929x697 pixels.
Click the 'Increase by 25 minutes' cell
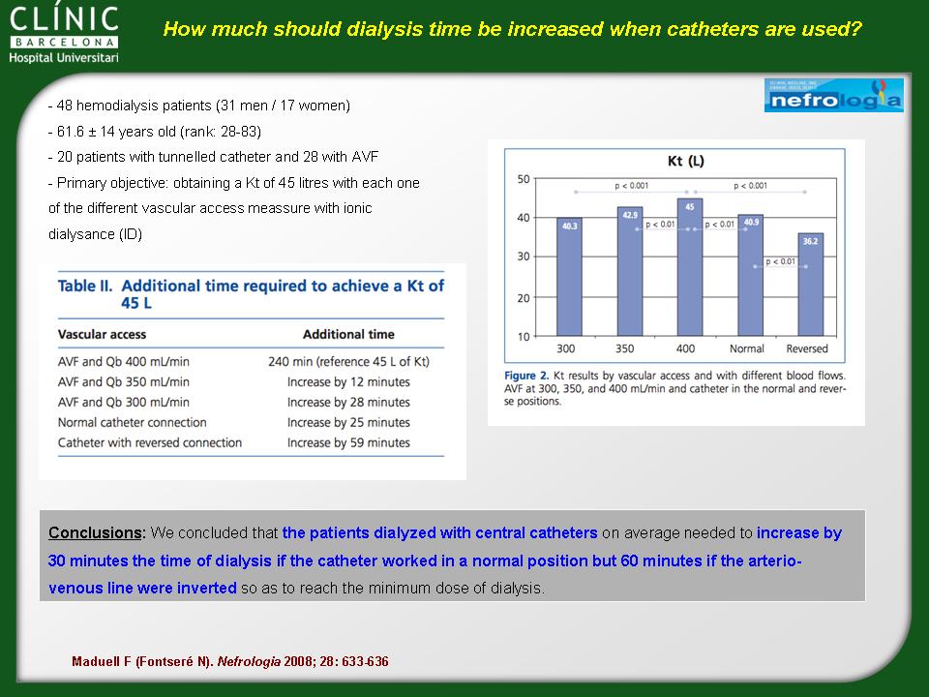[348, 422]
